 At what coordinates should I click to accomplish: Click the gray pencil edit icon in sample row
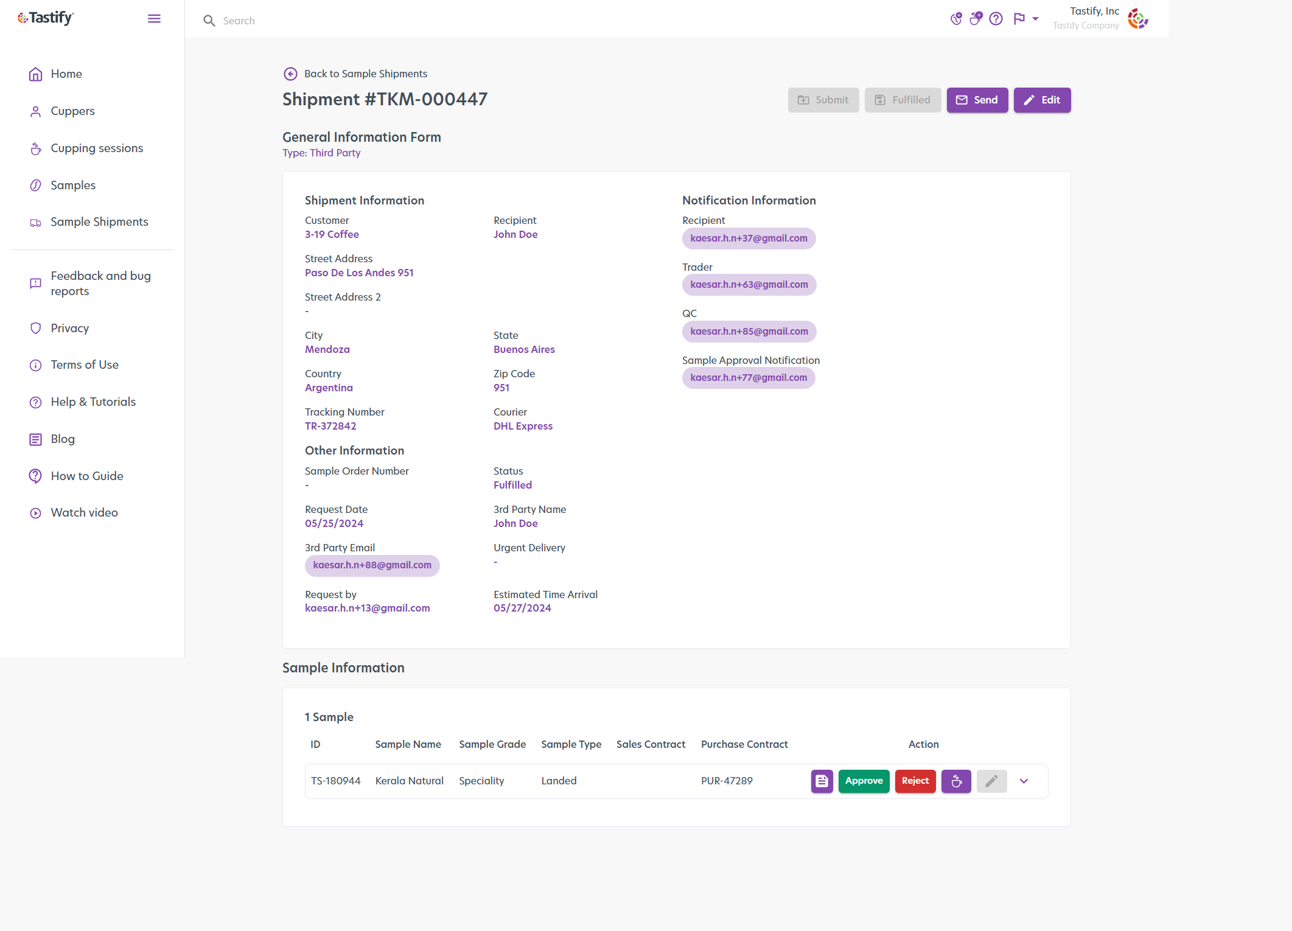point(991,781)
